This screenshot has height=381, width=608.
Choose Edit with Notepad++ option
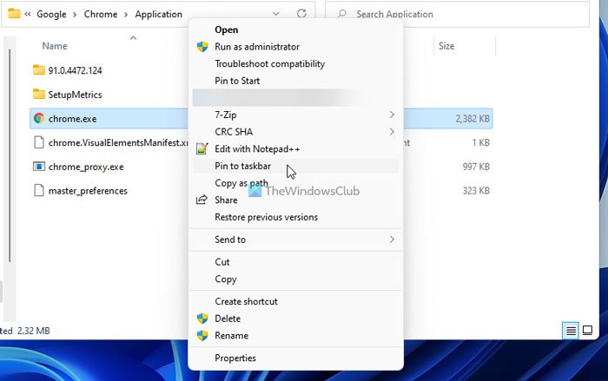coord(257,148)
